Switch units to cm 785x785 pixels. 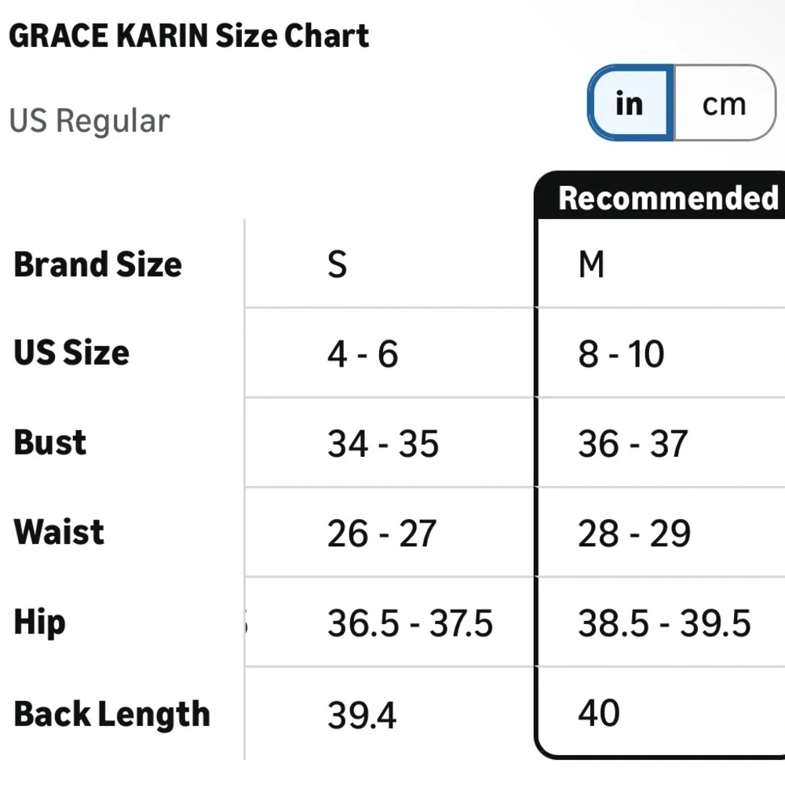(x=723, y=103)
